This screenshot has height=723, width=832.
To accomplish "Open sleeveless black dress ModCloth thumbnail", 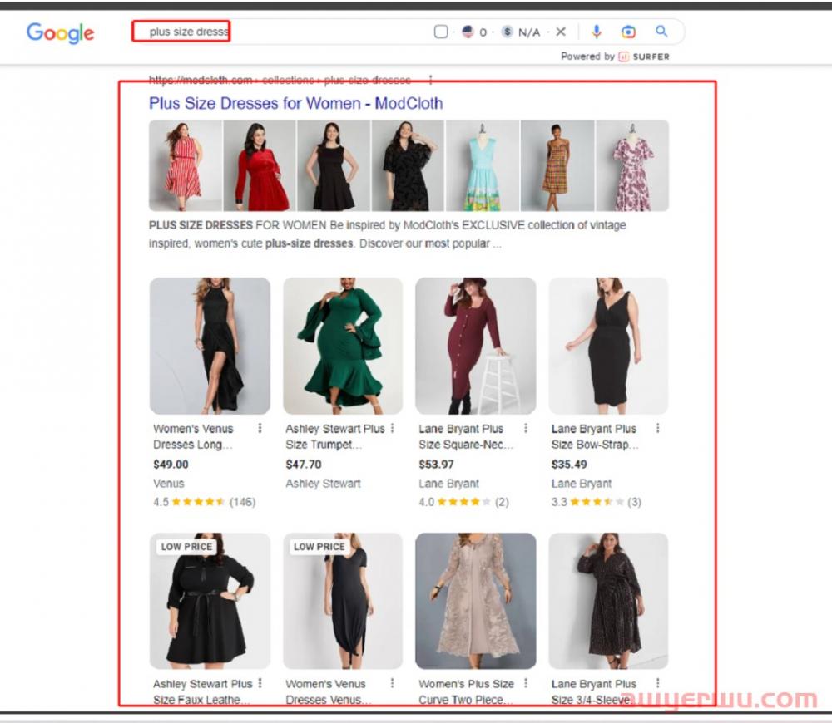I will tap(334, 165).
